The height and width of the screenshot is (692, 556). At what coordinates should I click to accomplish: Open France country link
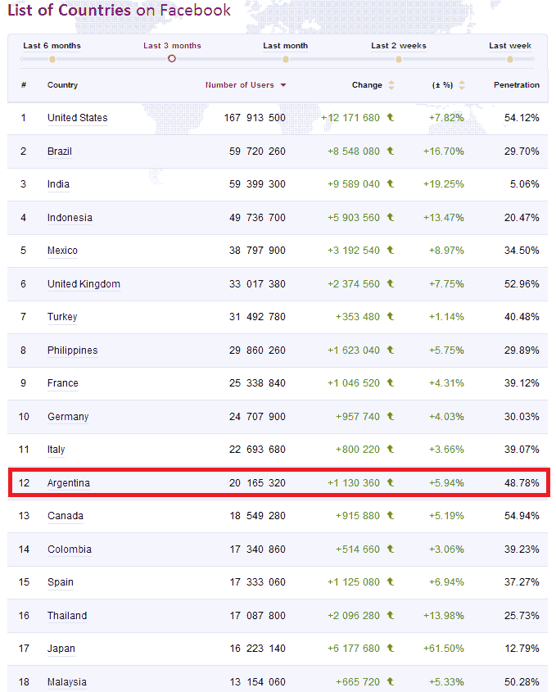coord(63,382)
